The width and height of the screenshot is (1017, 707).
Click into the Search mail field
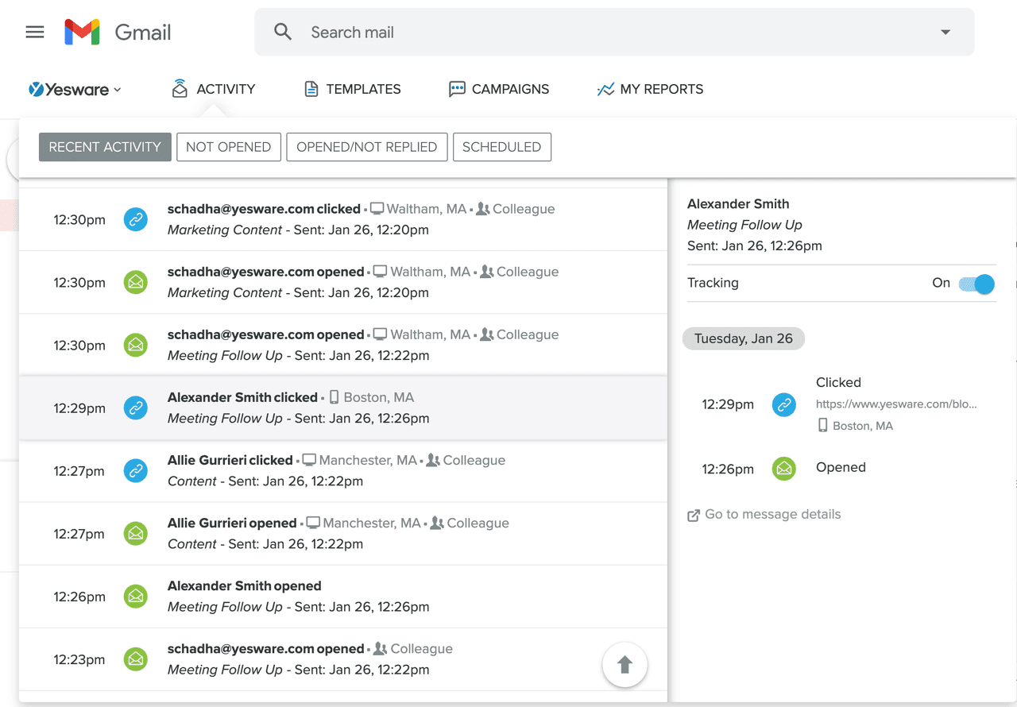[604, 33]
